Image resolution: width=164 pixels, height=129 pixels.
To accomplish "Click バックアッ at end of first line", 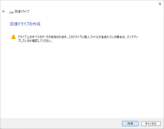I will point(132,37).
